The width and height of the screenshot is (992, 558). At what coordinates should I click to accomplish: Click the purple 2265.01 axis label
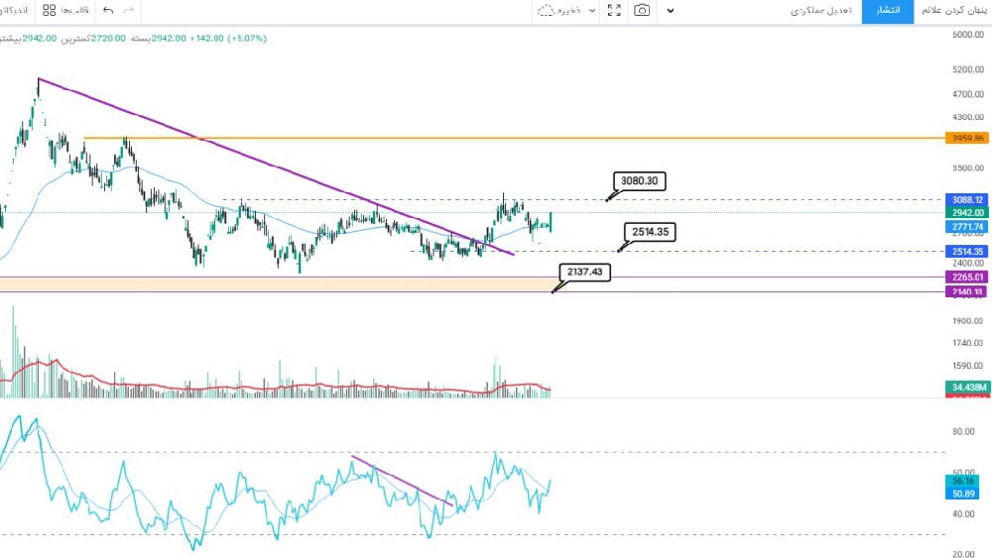point(966,277)
